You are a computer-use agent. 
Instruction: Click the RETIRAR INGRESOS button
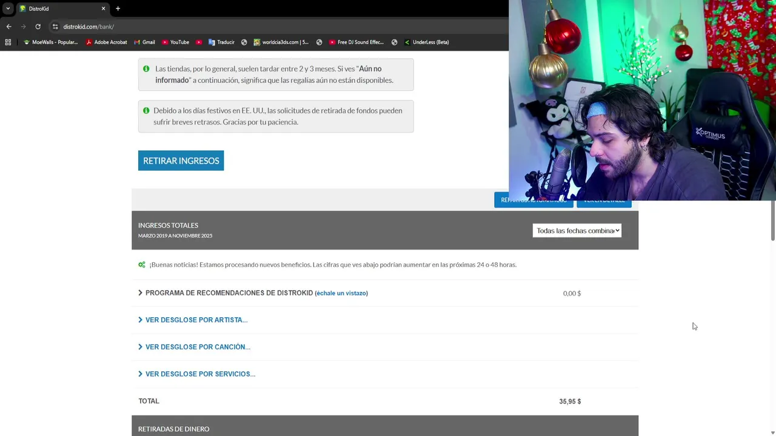(181, 160)
